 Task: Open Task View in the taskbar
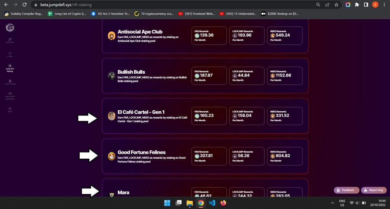(179, 203)
